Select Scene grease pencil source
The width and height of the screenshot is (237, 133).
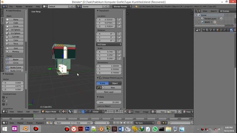click(102, 83)
